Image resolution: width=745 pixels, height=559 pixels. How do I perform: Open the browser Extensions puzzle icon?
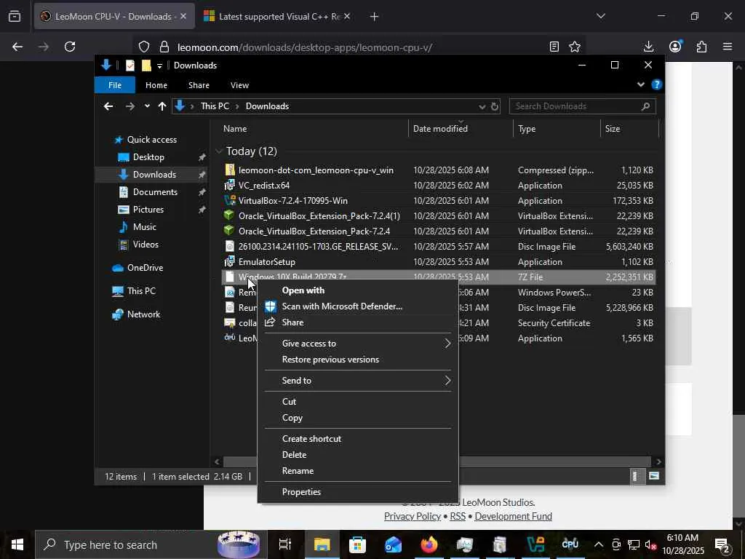(x=701, y=47)
